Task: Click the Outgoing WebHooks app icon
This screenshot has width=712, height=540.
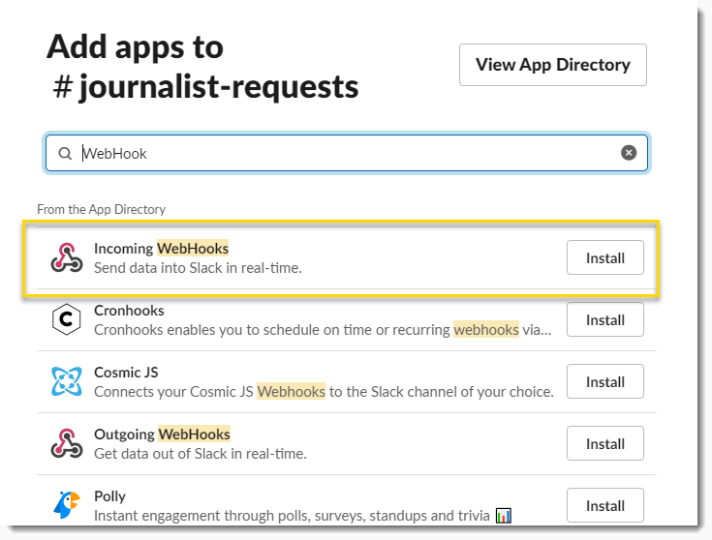Action: pyautogui.click(x=67, y=443)
